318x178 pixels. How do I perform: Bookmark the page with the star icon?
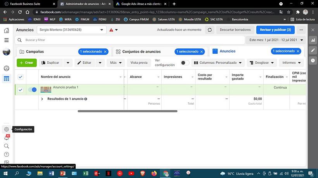tap(289, 12)
